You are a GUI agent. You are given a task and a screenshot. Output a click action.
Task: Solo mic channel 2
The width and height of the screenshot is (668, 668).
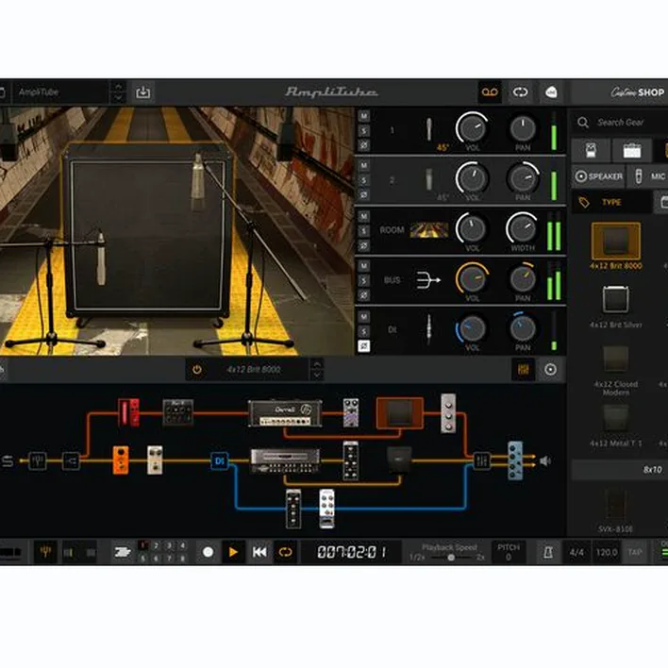click(364, 180)
